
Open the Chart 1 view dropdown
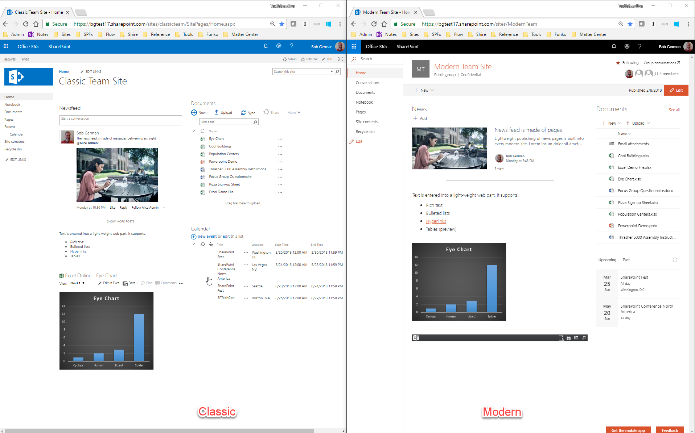[x=78, y=283]
